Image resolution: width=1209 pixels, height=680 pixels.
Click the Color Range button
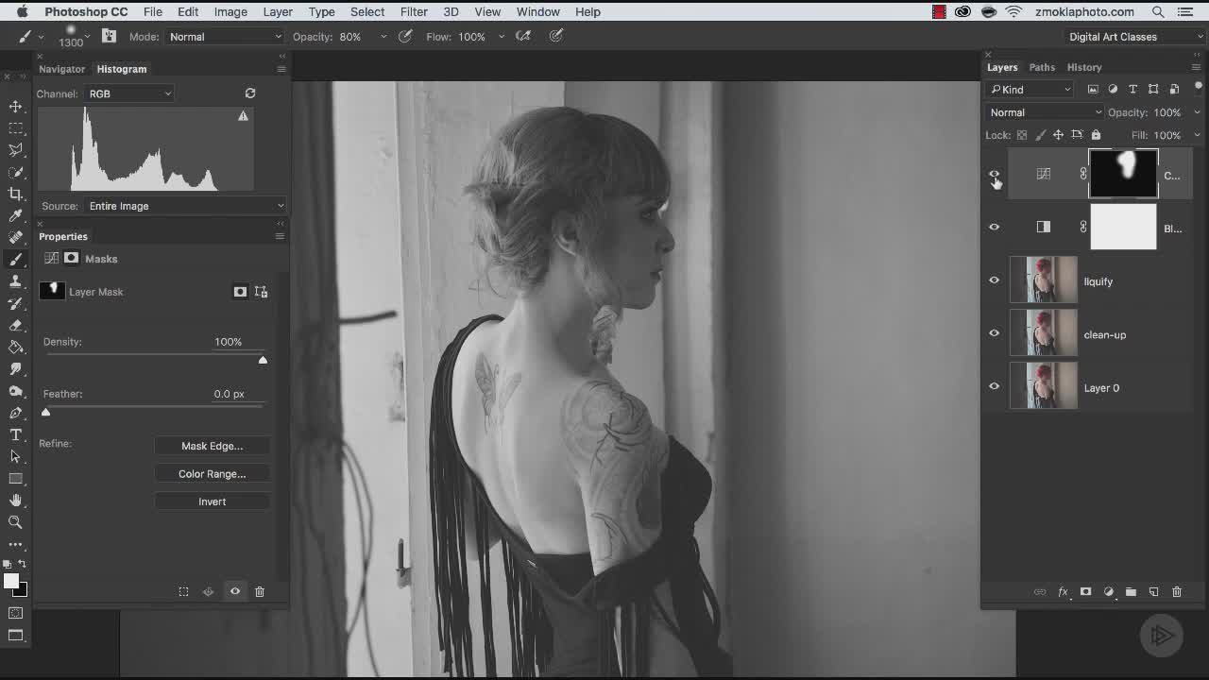[212, 474]
